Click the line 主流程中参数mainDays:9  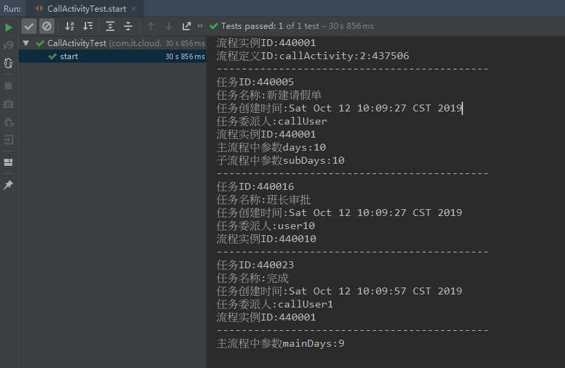(x=280, y=343)
